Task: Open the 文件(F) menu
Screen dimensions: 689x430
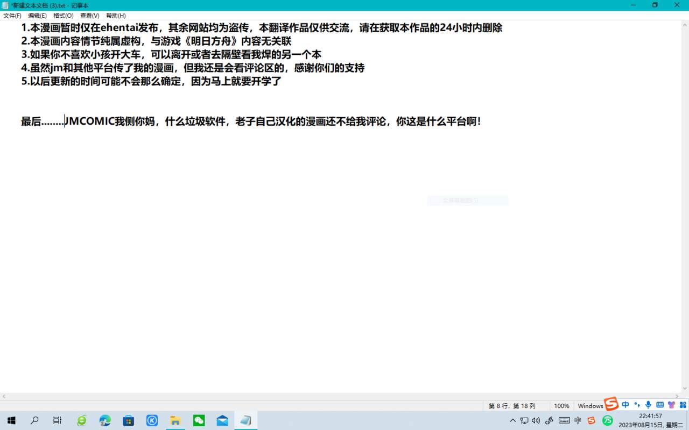Action: [12, 16]
